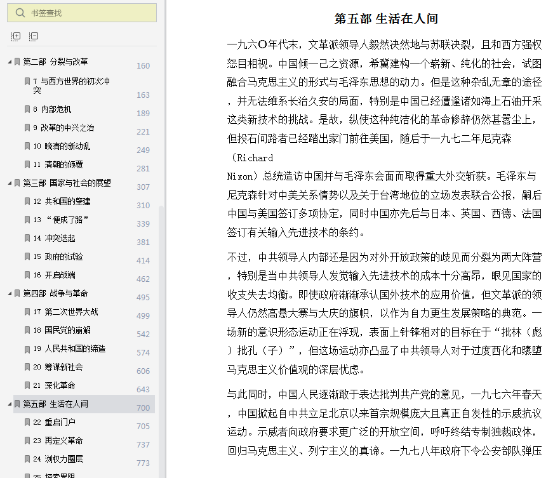The width and height of the screenshot is (560, 478).
Task: Click the magnifier icon in bookmark search
Action: (20, 13)
